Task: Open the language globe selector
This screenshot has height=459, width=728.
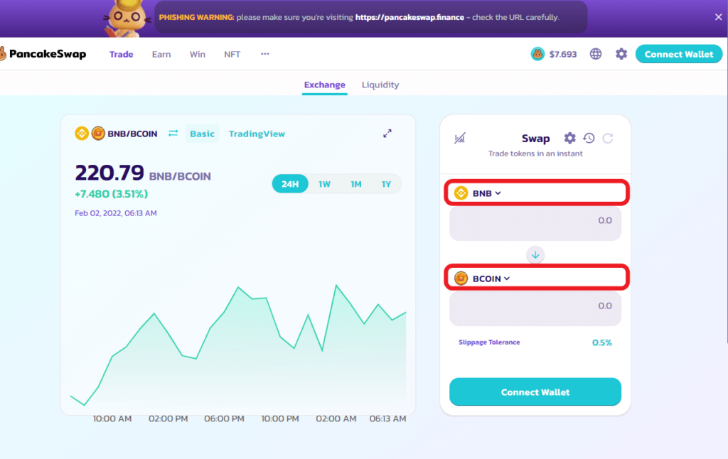Action: point(596,54)
